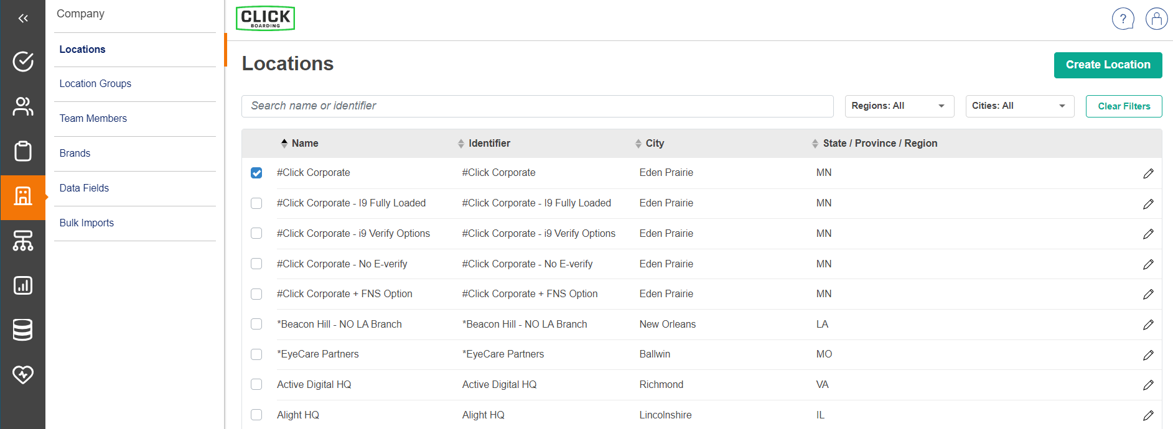Focus the Search name or identifier field
The image size is (1173, 429).
[537, 106]
